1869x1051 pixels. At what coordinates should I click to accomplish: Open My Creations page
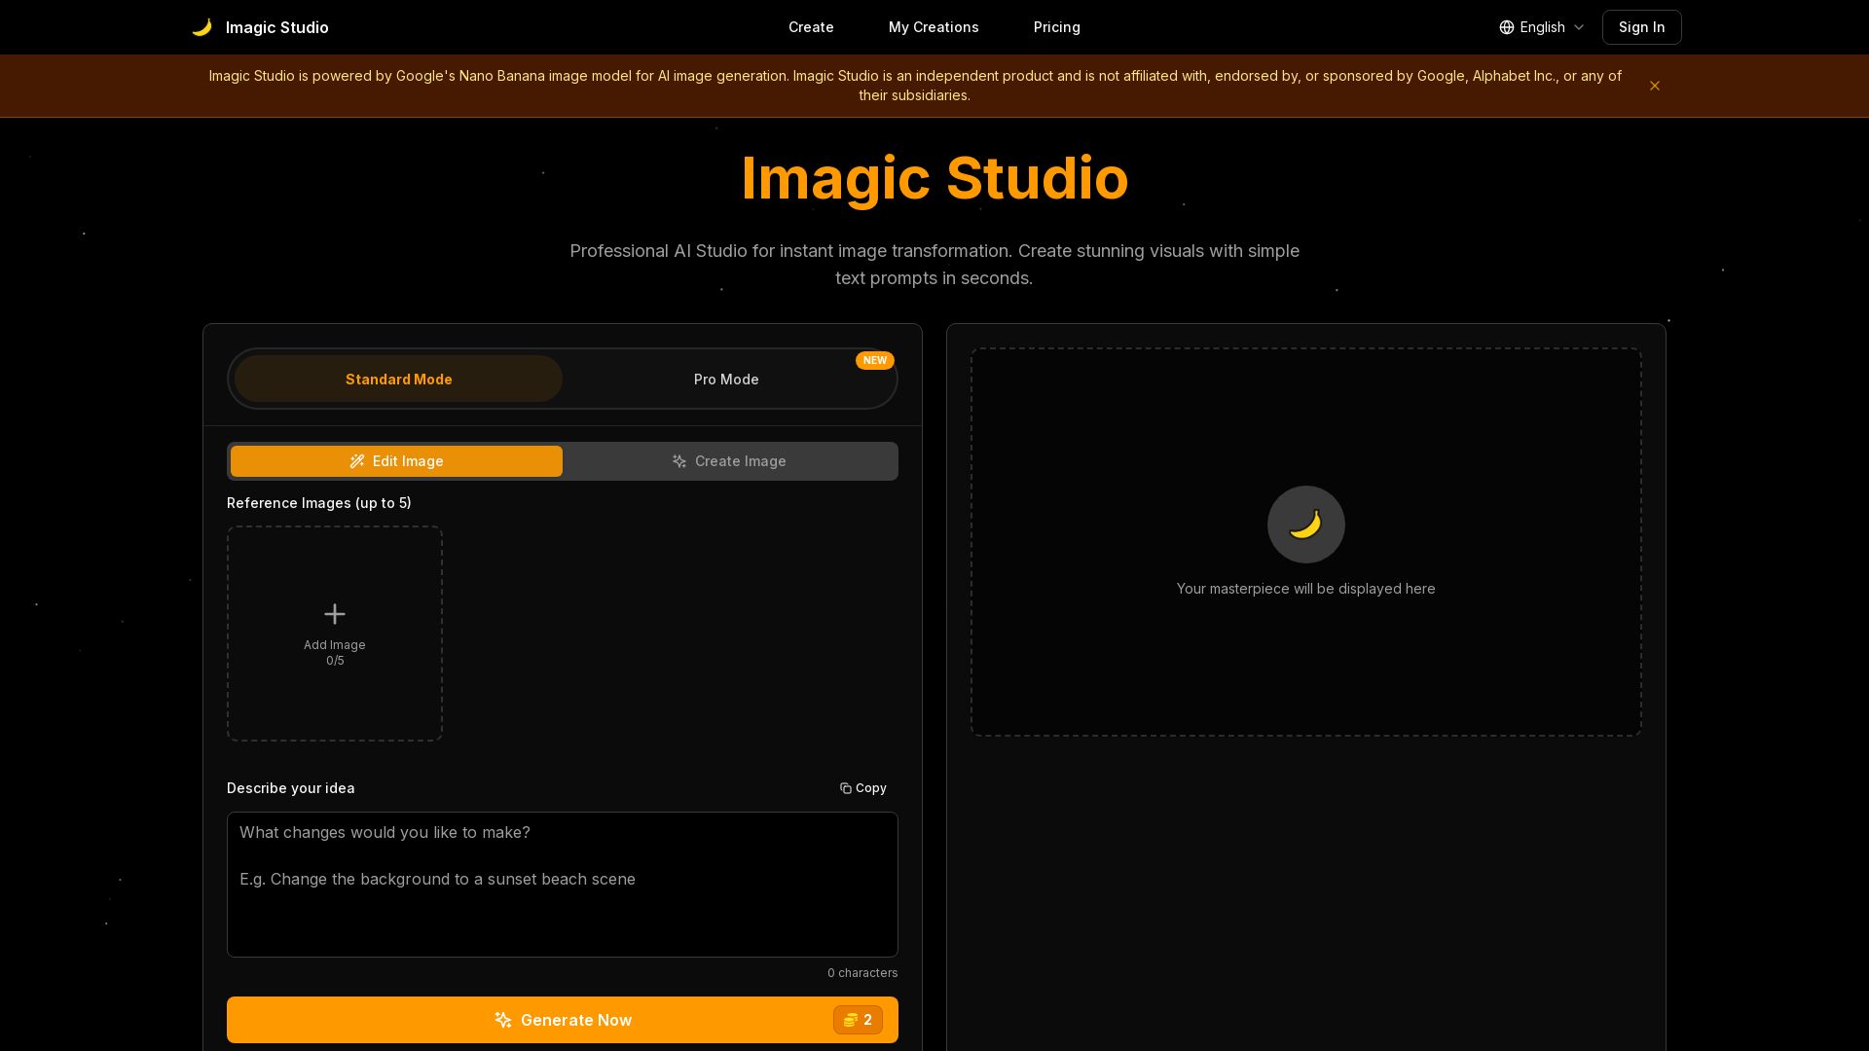[934, 27]
